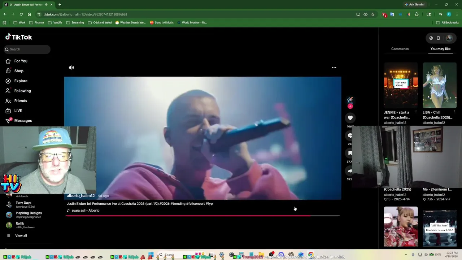Open the profile avatar menu in the header
This screenshot has height=260, width=462.
point(449,38)
